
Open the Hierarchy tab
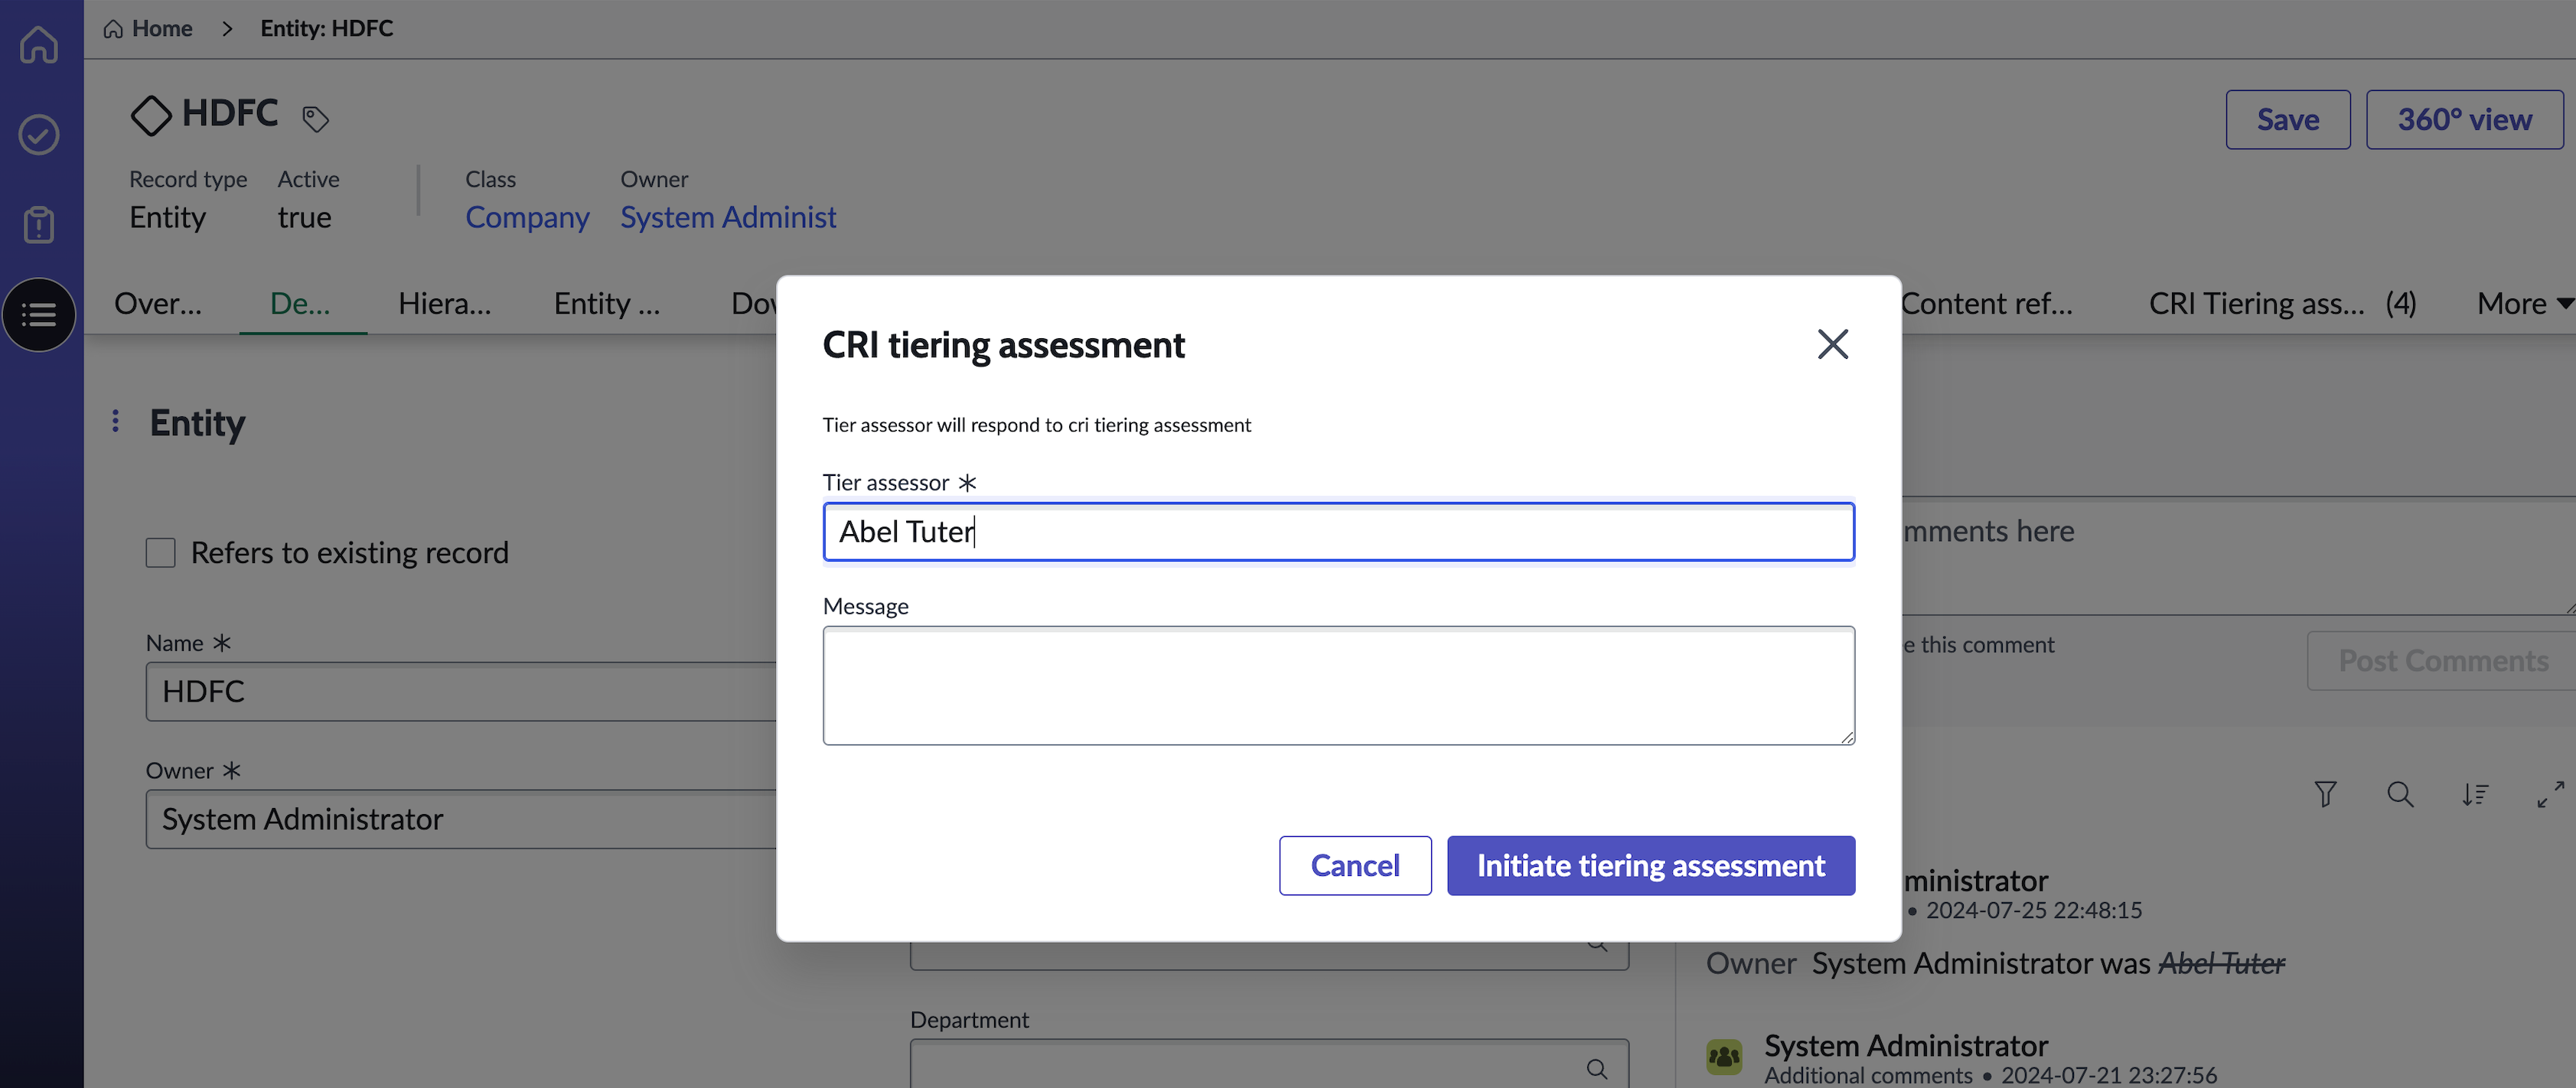click(445, 303)
